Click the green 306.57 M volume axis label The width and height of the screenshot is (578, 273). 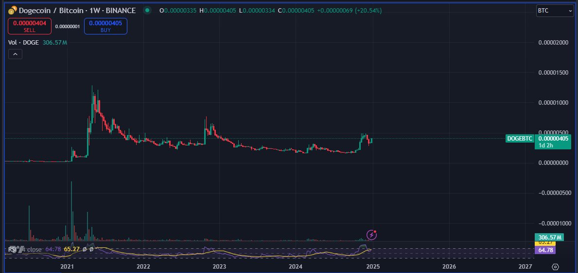pos(548,238)
